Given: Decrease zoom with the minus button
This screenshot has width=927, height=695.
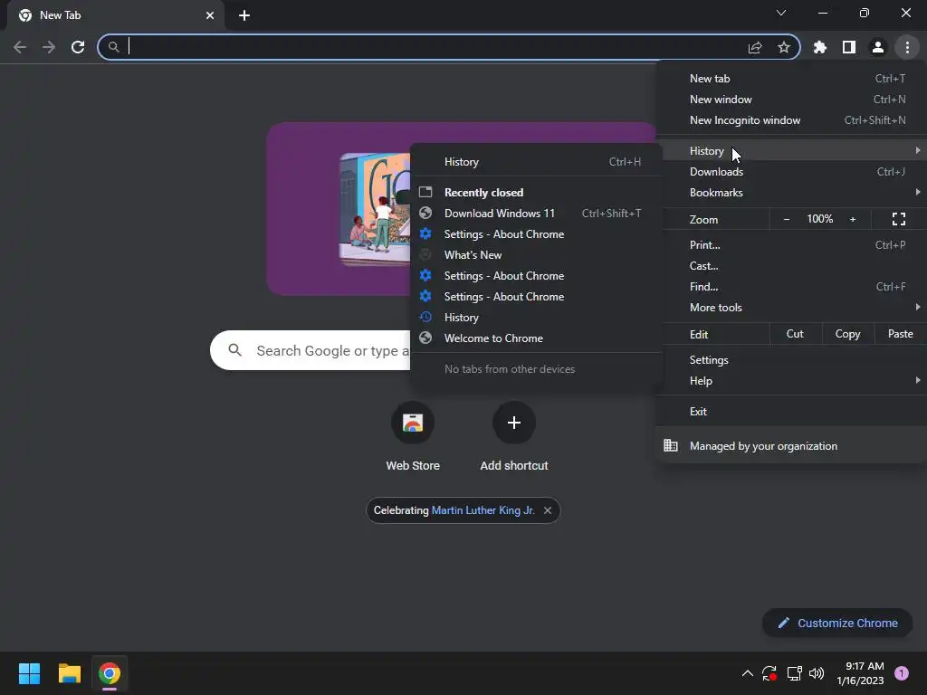Looking at the screenshot, I should pyautogui.click(x=787, y=219).
